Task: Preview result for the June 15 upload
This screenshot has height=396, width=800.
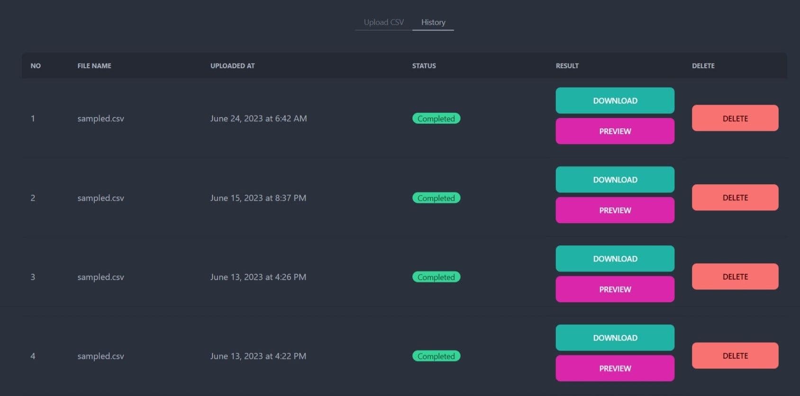Action: coord(615,210)
